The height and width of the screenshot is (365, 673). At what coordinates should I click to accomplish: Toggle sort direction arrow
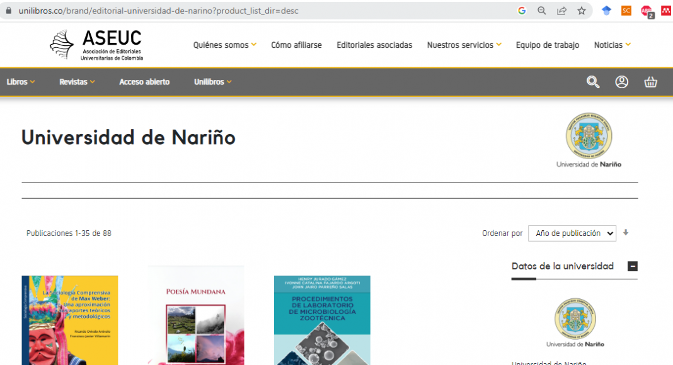pyautogui.click(x=626, y=233)
